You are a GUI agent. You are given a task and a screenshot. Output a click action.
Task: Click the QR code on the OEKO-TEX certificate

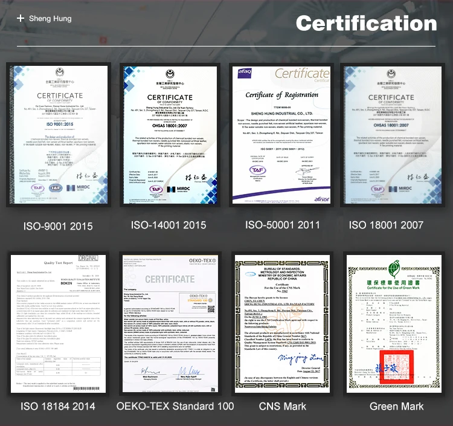pos(211,309)
